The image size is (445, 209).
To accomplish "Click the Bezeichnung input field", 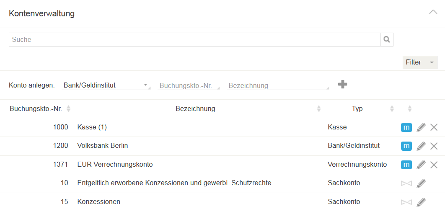I will (x=278, y=85).
